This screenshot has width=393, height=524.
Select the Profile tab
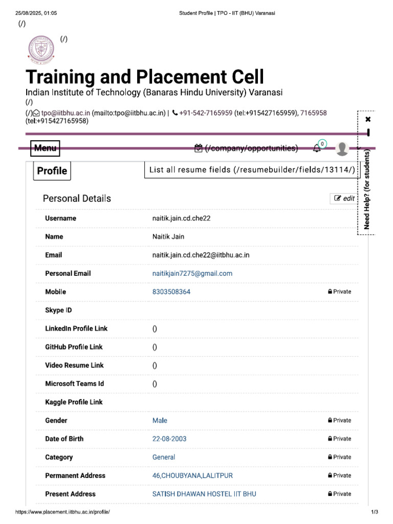(x=52, y=171)
